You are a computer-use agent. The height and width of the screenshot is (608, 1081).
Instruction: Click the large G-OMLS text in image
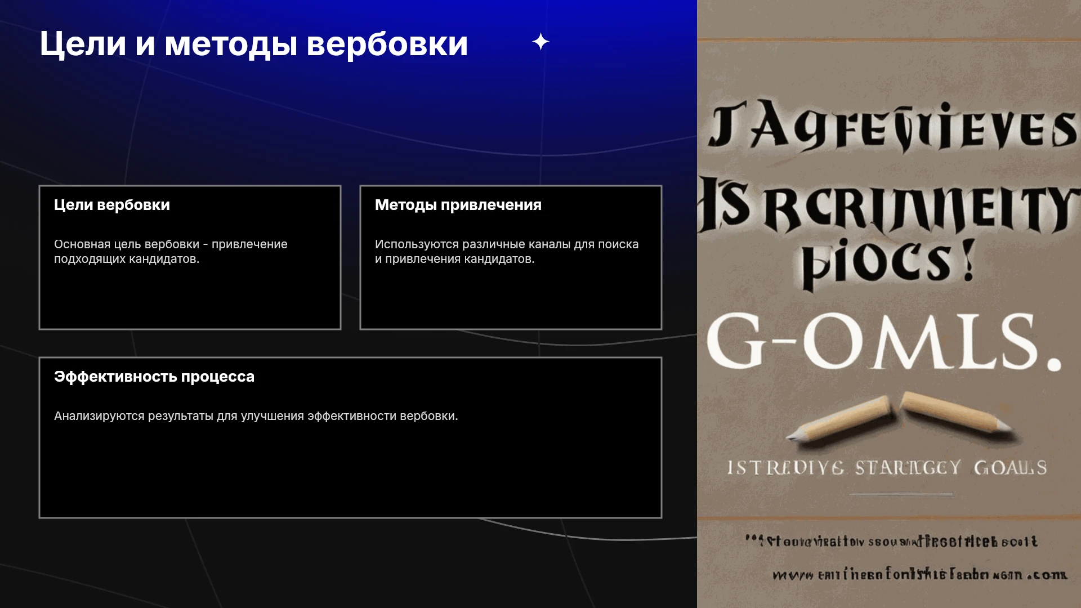click(x=883, y=342)
